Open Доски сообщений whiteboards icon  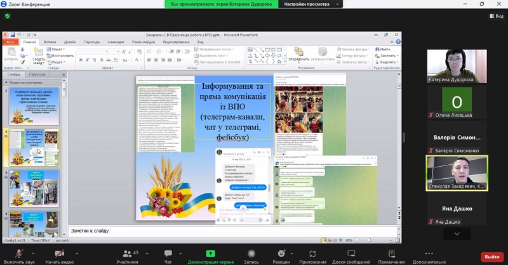(x=350, y=253)
